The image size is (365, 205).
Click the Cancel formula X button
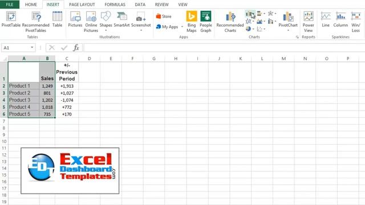tap(52, 48)
